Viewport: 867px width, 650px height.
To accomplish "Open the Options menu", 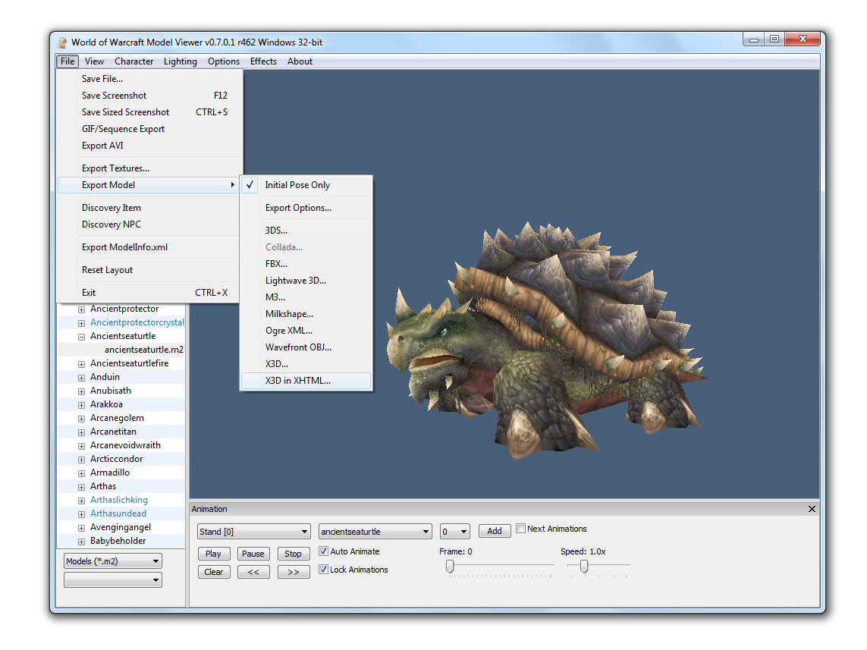I will pyautogui.click(x=223, y=61).
